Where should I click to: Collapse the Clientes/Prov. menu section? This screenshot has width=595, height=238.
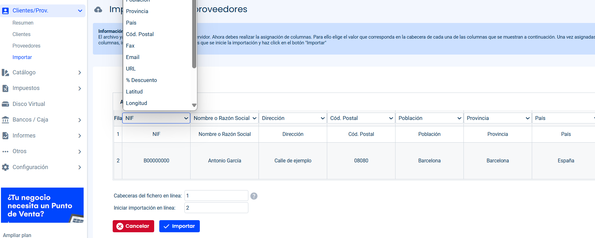80,11
